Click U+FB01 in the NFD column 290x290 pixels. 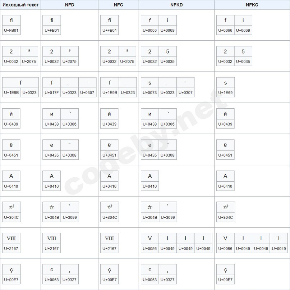(52, 30)
